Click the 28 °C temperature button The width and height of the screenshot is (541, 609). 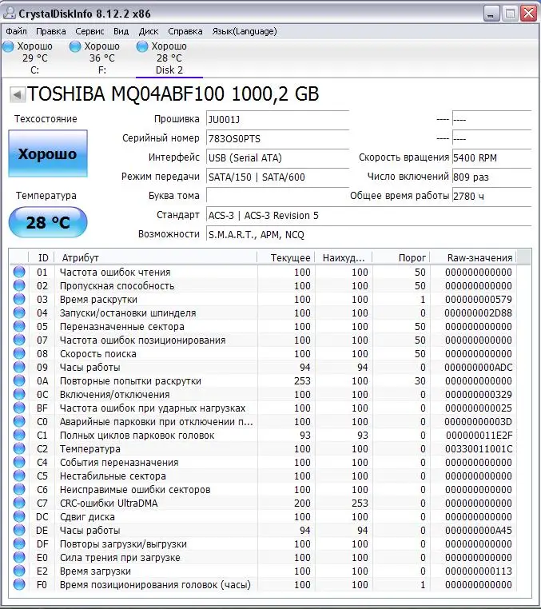(48, 222)
